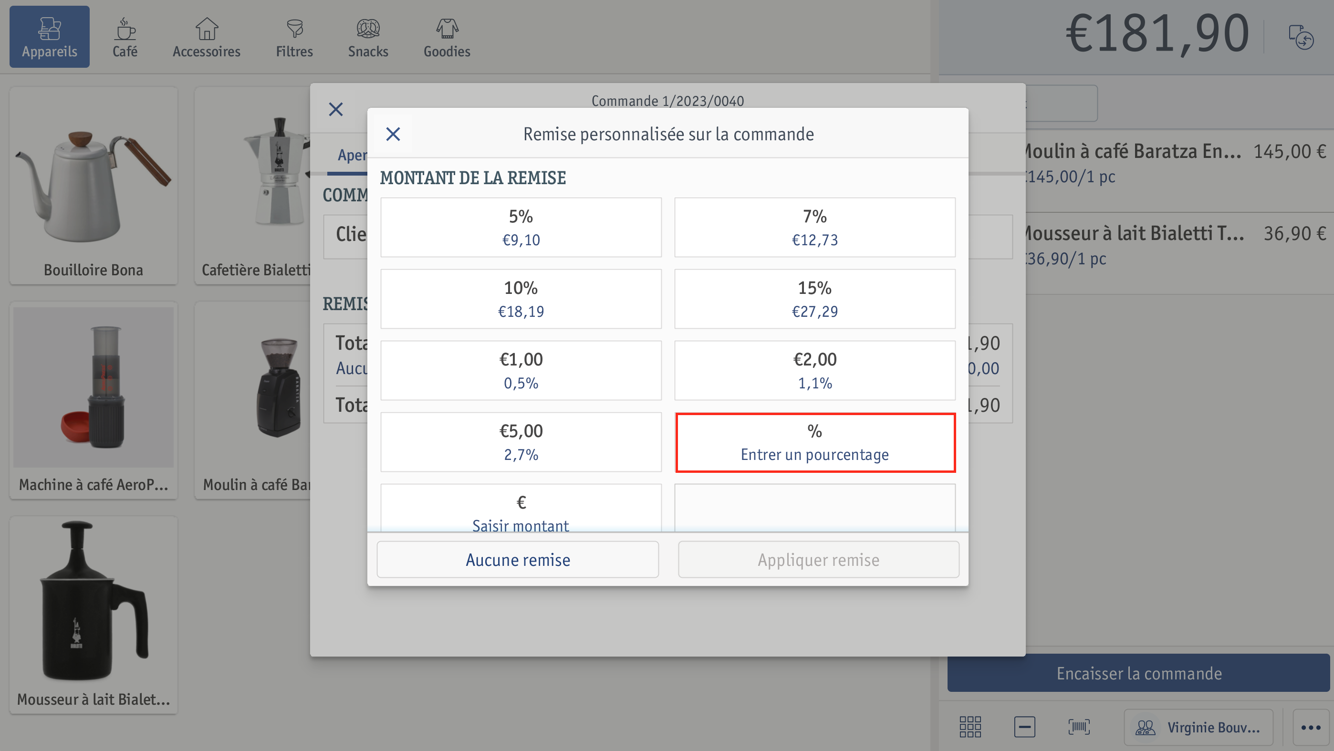Open the barcode scanner icon
Image resolution: width=1334 pixels, height=751 pixels.
coord(1079,727)
